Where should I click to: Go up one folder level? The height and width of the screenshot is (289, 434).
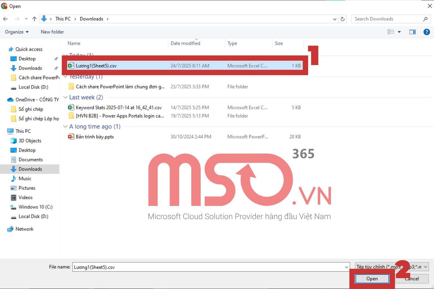tap(34, 19)
